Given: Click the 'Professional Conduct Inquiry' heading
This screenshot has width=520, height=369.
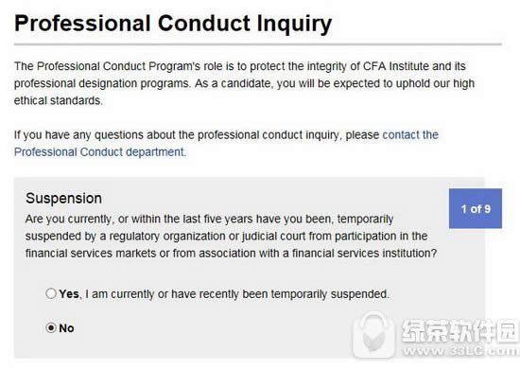Looking at the screenshot, I should [x=173, y=24].
